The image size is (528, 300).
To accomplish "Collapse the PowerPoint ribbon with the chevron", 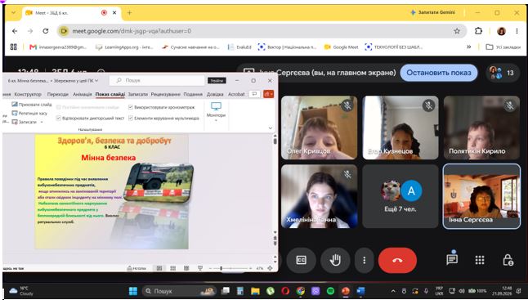I will [x=270, y=128].
